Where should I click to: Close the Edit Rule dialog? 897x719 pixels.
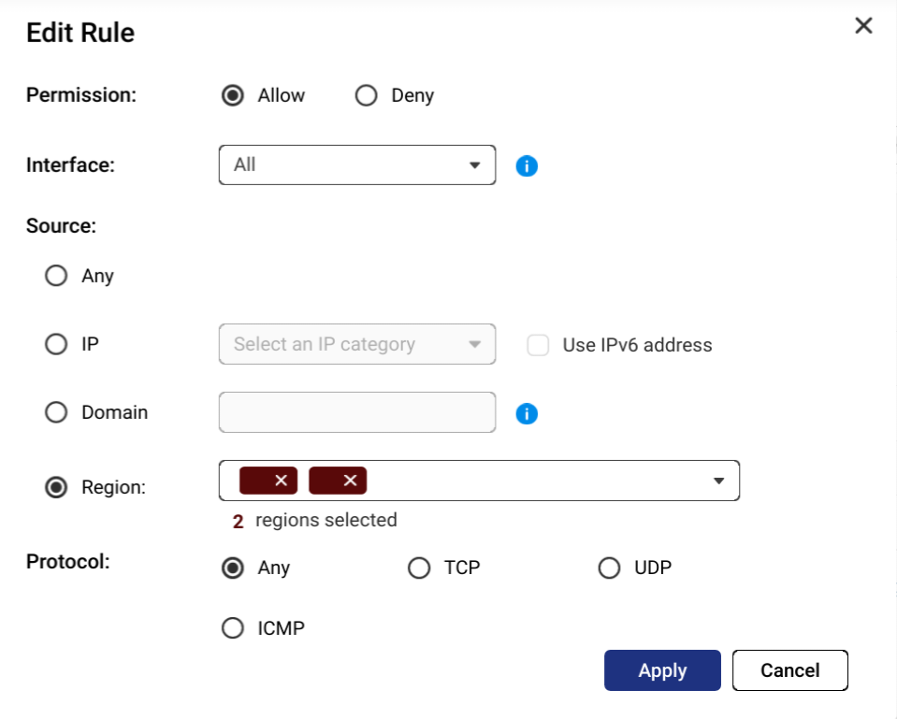[x=863, y=26]
